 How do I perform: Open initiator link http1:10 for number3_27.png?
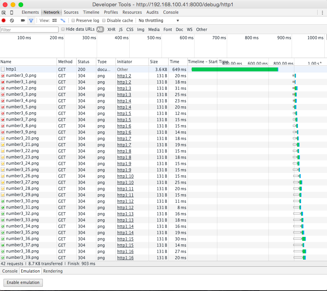pos(125,182)
